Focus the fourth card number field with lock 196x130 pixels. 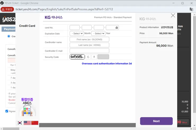pos(112,28)
